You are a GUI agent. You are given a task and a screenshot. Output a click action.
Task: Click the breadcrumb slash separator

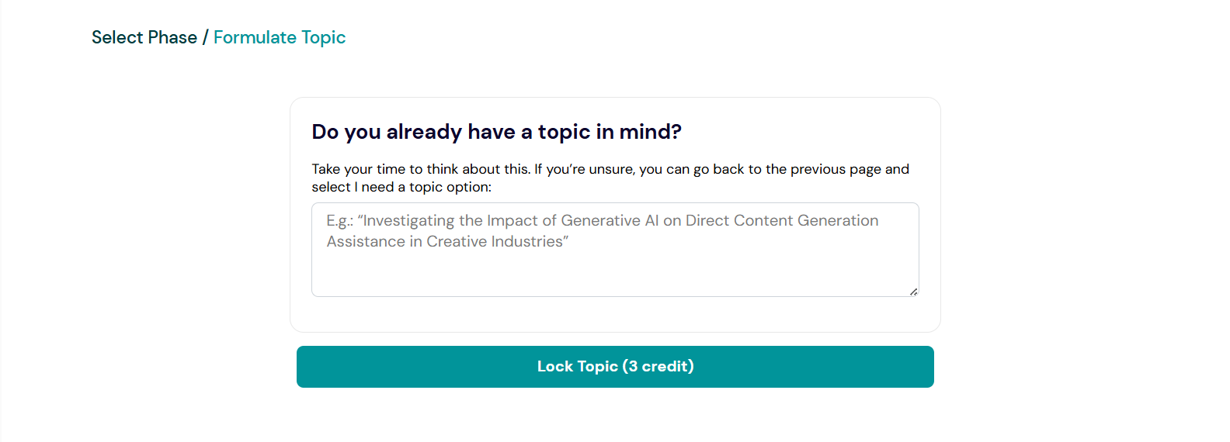[205, 37]
